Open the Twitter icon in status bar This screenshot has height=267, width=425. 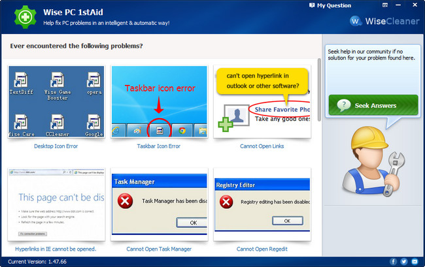pos(404,262)
